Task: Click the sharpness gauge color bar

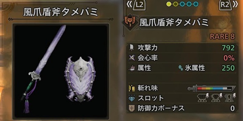Action: pyautogui.click(x=212, y=89)
